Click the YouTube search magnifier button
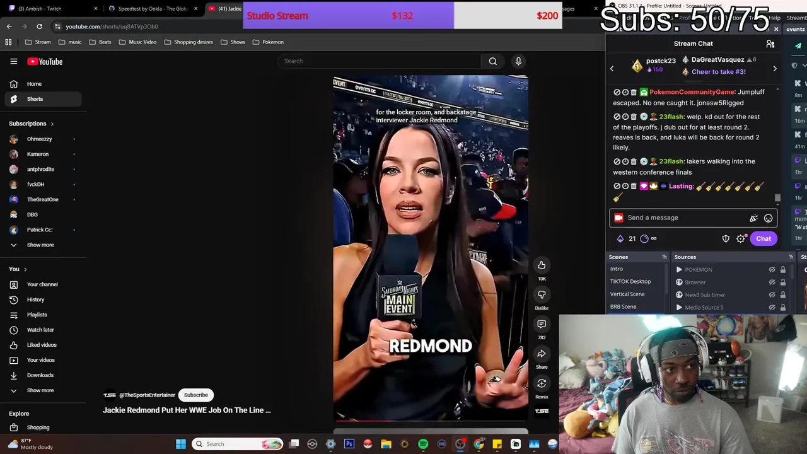Screen dimensions: 807x454 (x=493, y=61)
